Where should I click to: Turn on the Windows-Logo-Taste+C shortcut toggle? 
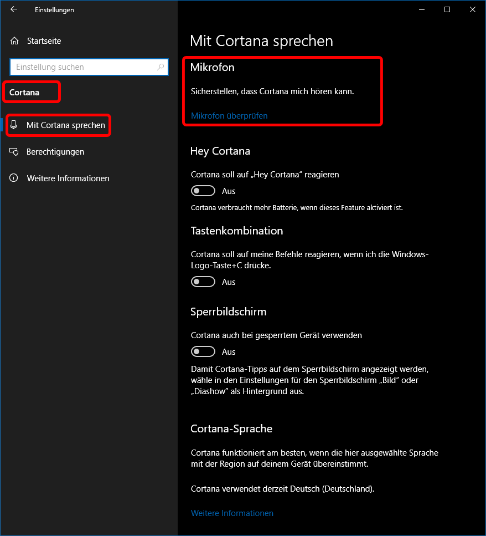coord(203,282)
